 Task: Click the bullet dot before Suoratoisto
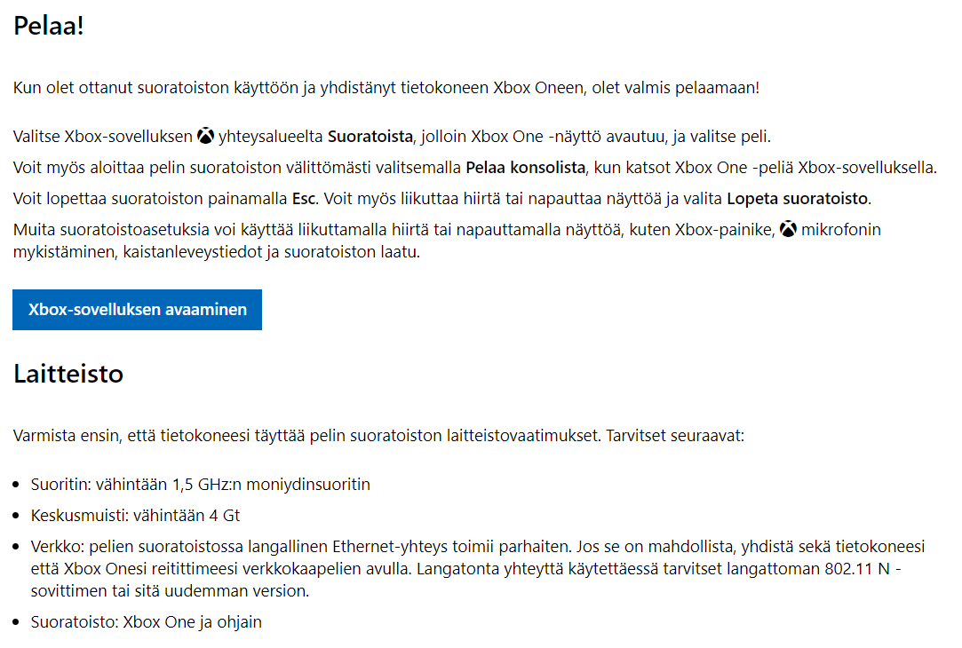coord(16,623)
